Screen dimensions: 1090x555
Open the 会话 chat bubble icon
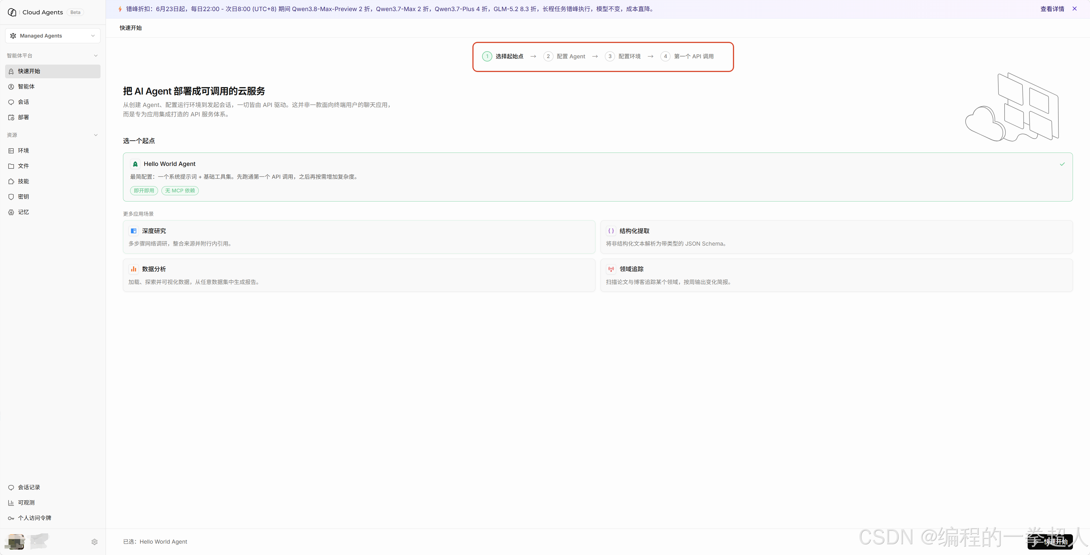(11, 102)
